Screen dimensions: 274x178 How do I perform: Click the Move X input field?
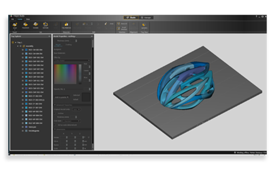[63, 141]
